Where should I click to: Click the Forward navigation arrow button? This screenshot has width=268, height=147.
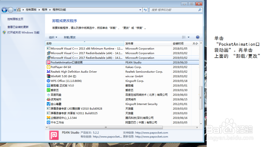[11, 10]
